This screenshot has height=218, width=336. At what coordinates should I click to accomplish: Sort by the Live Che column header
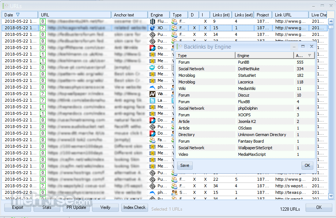click(x=318, y=15)
